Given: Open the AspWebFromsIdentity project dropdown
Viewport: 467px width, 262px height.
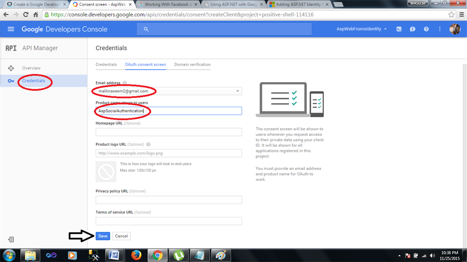Looking at the screenshot, I should tap(362, 29).
